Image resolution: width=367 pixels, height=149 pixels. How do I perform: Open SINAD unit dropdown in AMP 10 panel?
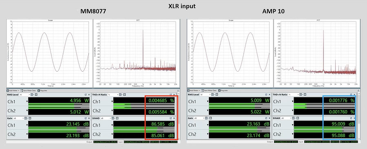[286, 118]
